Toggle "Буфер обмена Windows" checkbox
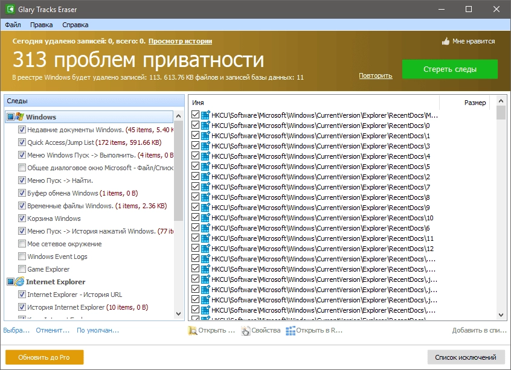Image resolution: width=511 pixels, height=370 pixels. point(22,193)
